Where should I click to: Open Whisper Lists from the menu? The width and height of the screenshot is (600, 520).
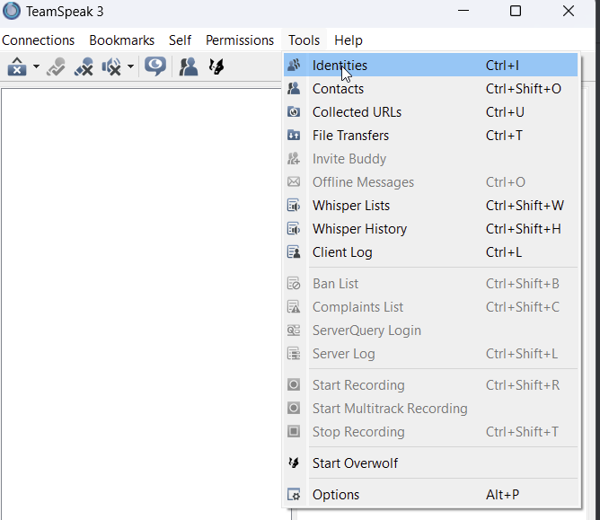350,206
